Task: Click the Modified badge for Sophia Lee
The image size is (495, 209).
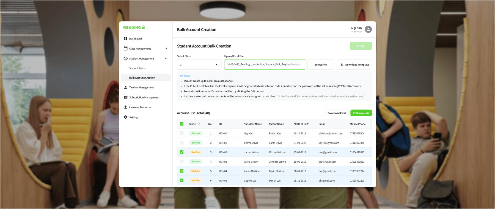Action: (x=196, y=180)
